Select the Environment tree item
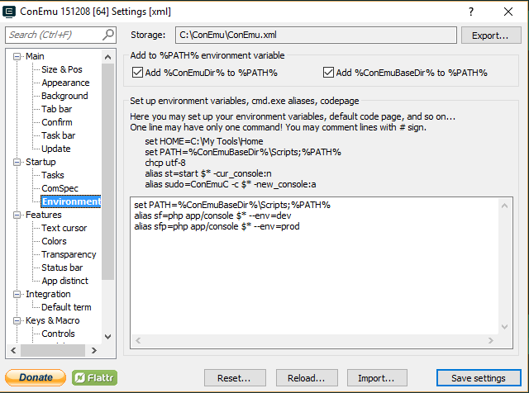Image resolution: width=529 pixels, height=393 pixels. tap(71, 201)
